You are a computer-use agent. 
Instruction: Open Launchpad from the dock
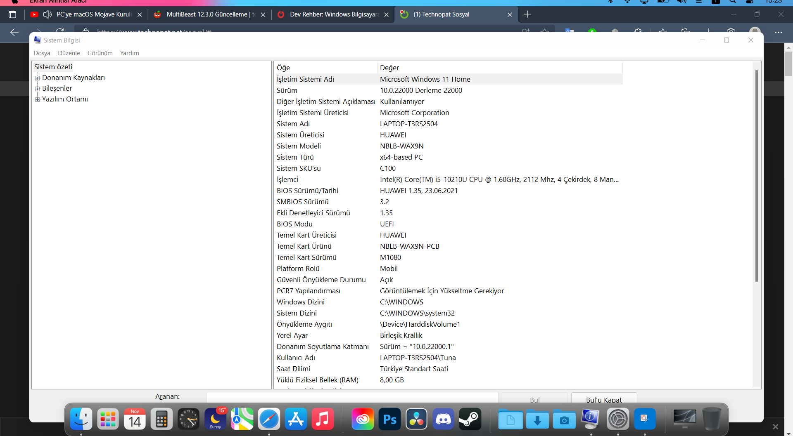coord(108,419)
